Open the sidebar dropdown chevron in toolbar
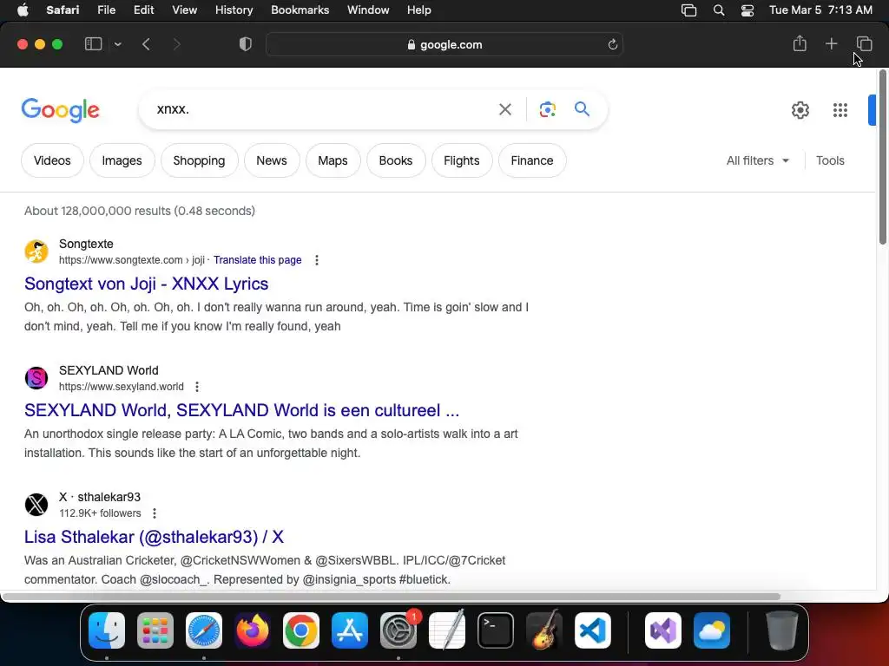This screenshot has height=666, width=889. (117, 44)
